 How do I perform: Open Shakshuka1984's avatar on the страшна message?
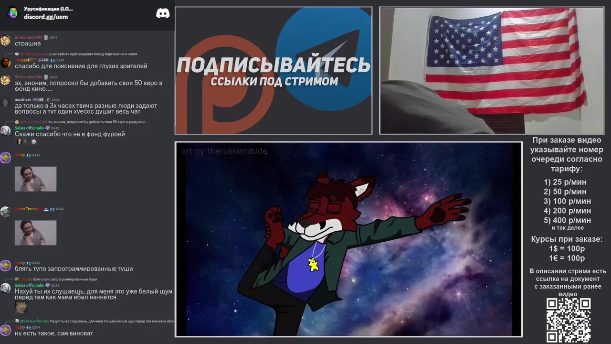5,40
